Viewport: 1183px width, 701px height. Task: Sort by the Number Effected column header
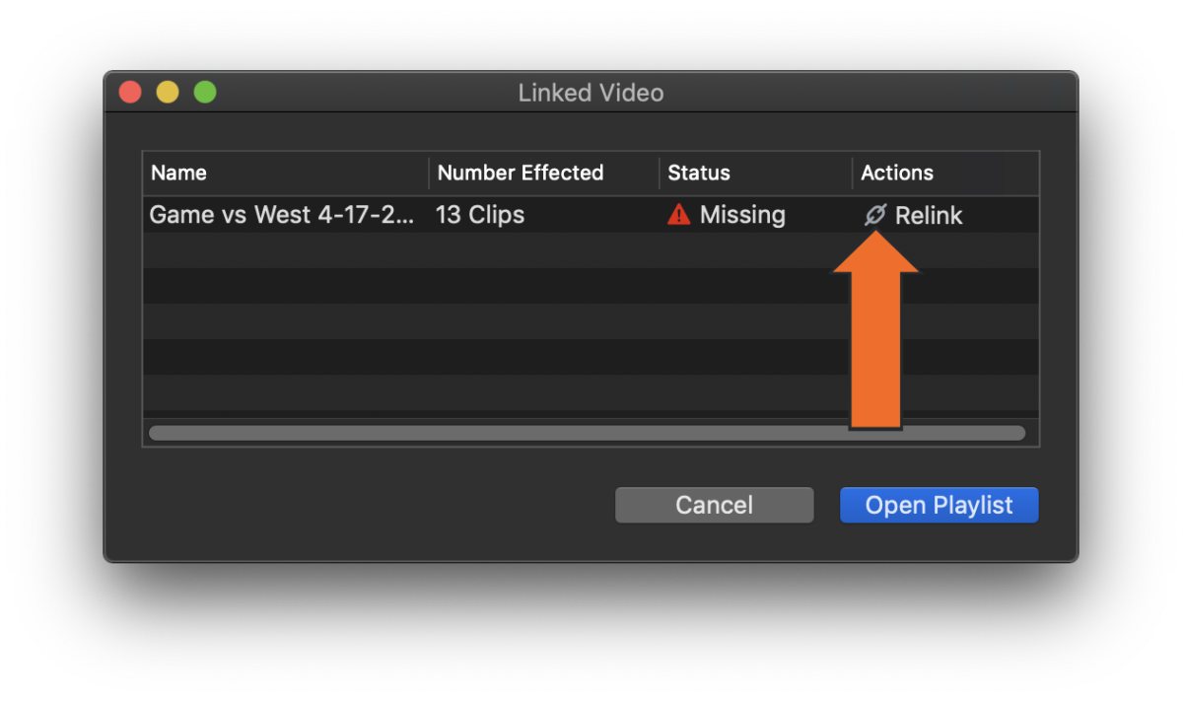click(x=520, y=173)
